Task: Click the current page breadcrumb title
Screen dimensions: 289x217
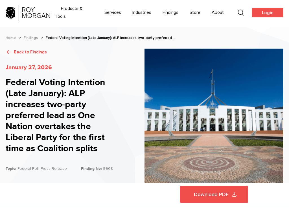Action: coord(110,38)
